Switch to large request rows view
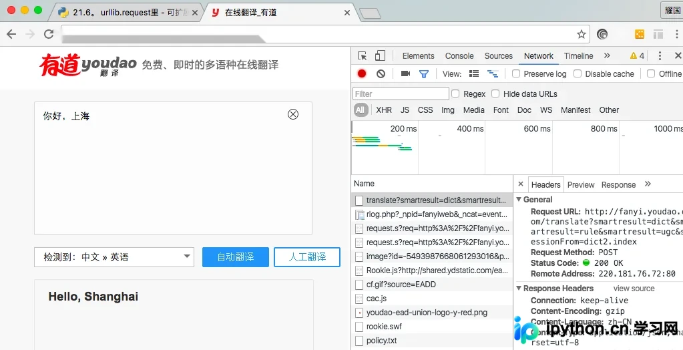683x350 pixels. tap(474, 73)
